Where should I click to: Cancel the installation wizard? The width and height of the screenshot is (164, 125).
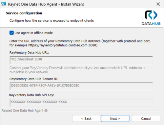tap(146, 118)
